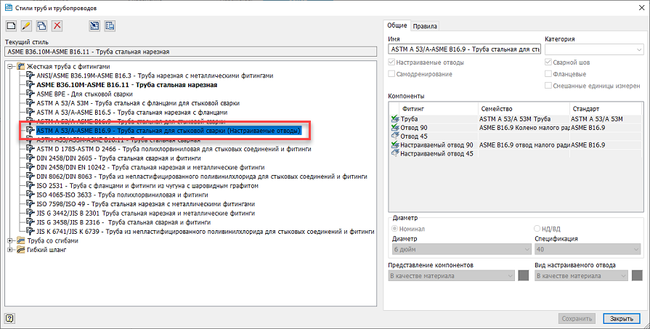Select DIN 2458/DIN EN 10242 style

pos(150,167)
